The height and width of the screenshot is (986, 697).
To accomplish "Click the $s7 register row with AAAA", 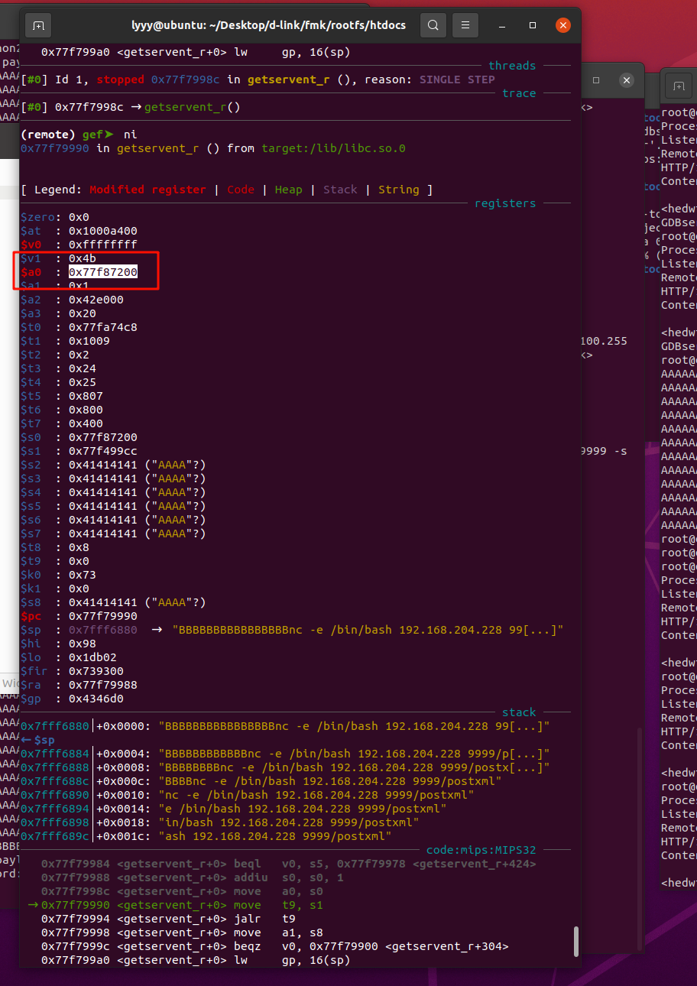I will [113, 534].
